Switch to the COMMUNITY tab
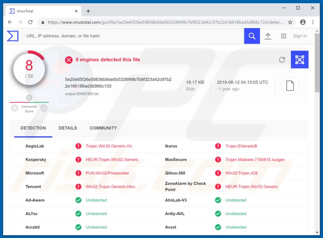 (x=103, y=128)
